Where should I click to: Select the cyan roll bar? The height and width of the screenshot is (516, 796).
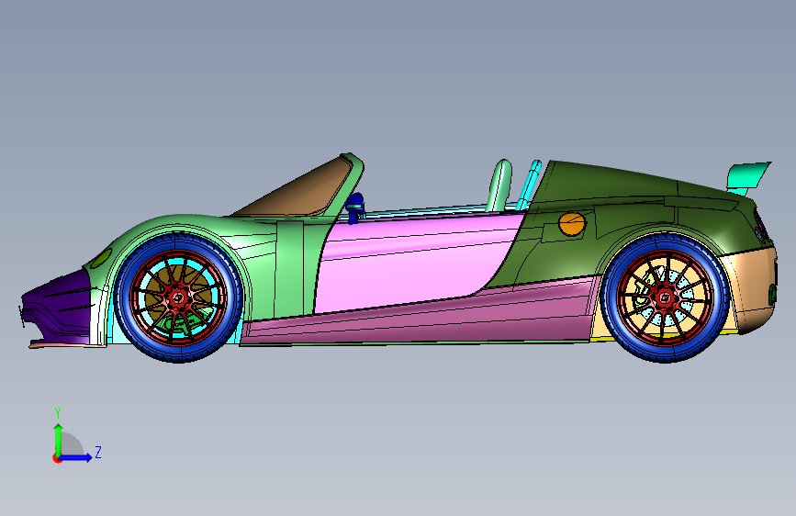coord(529,185)
